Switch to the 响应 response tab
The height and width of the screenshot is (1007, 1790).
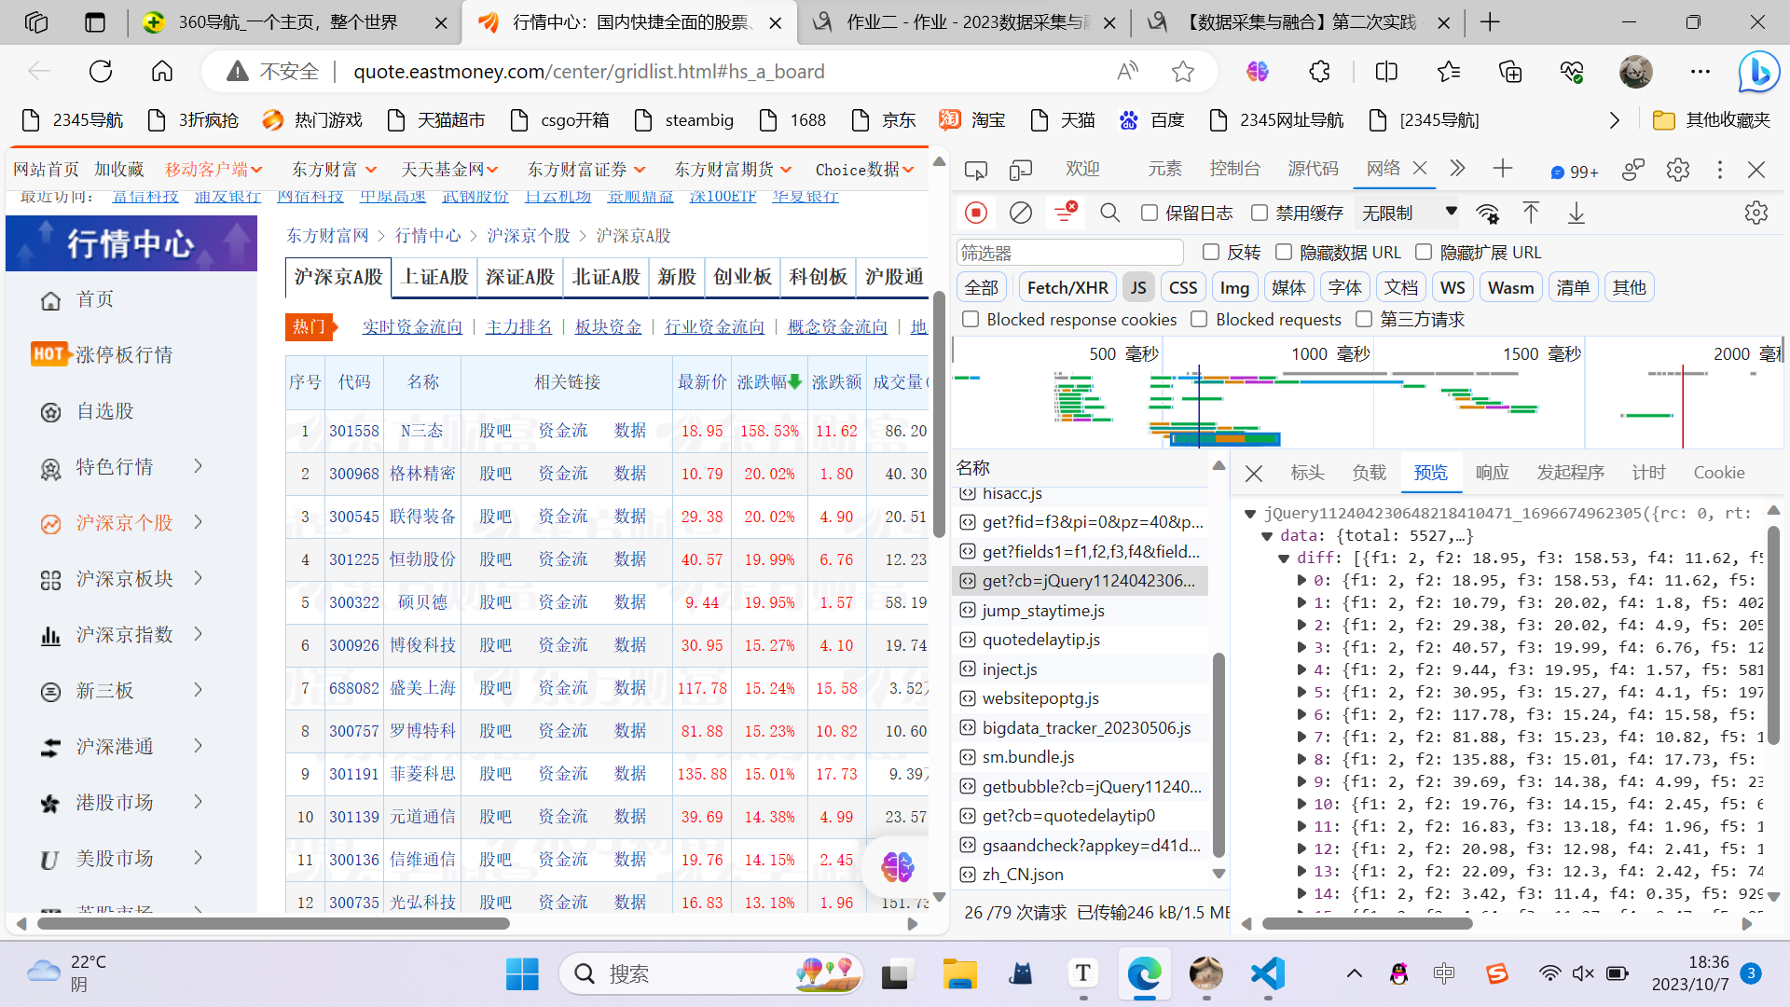[x=1492, y=473]
